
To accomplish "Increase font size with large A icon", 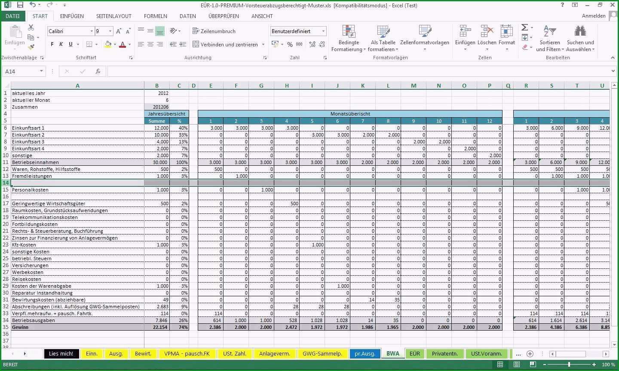I will 119,31.
